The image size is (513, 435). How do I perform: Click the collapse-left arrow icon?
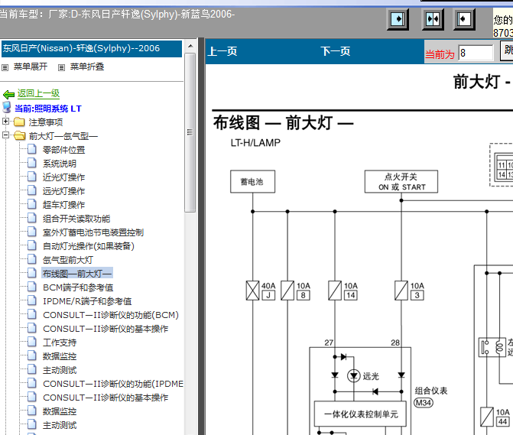tap(463, 19)
